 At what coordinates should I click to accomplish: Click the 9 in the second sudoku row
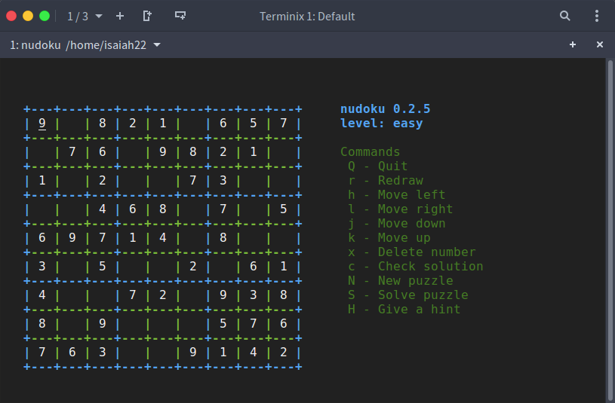(163, 152)
